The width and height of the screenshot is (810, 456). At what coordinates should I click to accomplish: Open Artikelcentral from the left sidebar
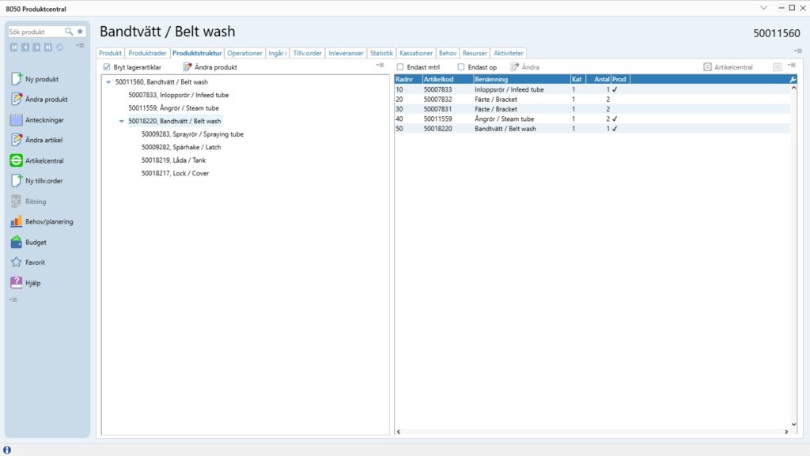coord(17,160)
